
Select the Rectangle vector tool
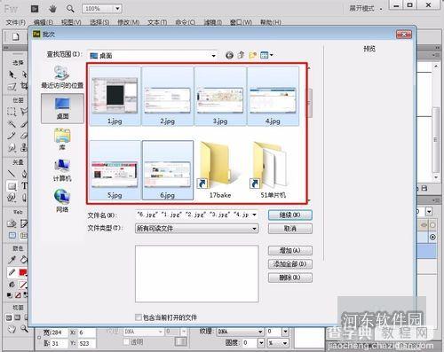(12, 185)
